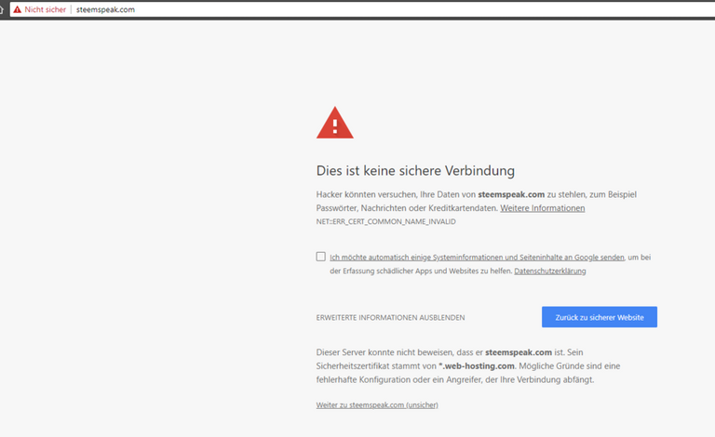Image resolution: width=715 pixels, height=437 pixels.
Task: Proceed via 'Weiter zu steemspeak.com (unsicher)' link
Action: [377, 404]
